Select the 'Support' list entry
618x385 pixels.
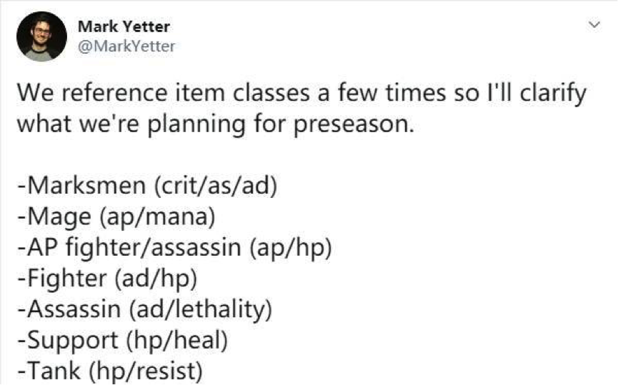pyautogui.click(x=73, y=341)
